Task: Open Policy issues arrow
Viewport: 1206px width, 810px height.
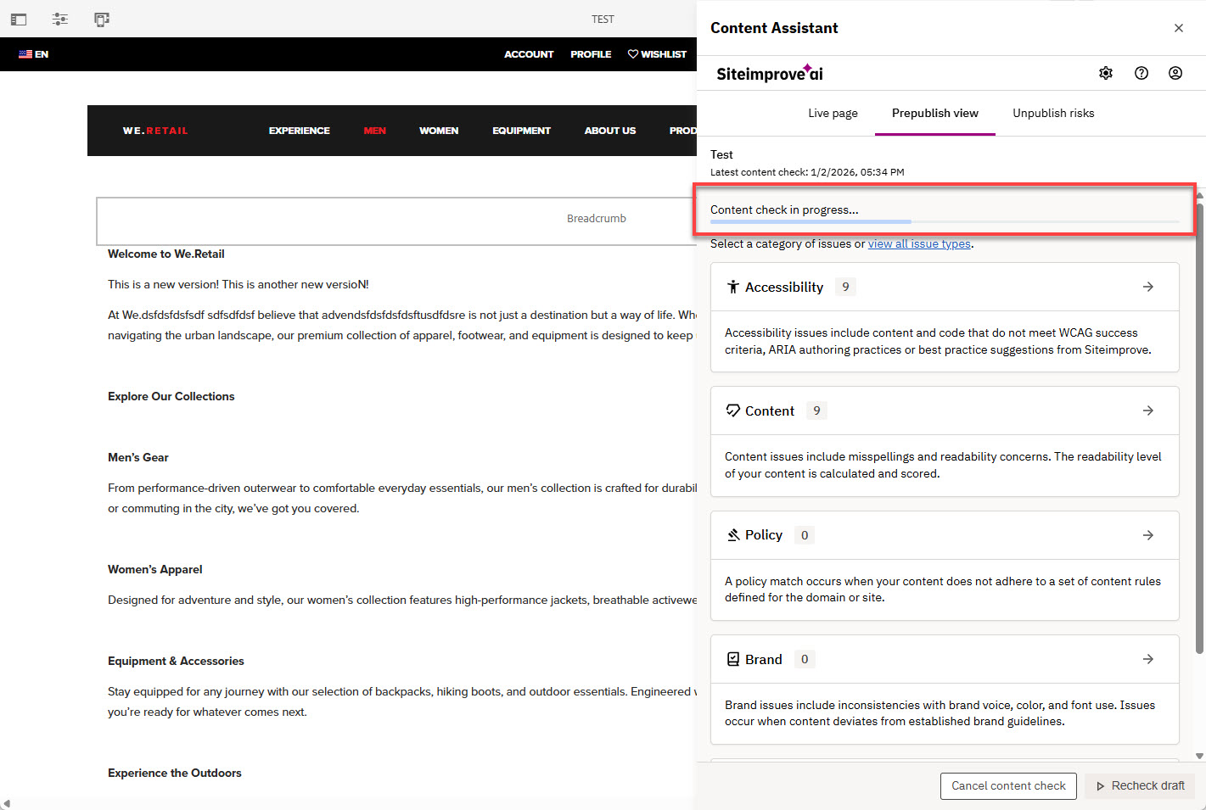Action: pos(1148,535)
